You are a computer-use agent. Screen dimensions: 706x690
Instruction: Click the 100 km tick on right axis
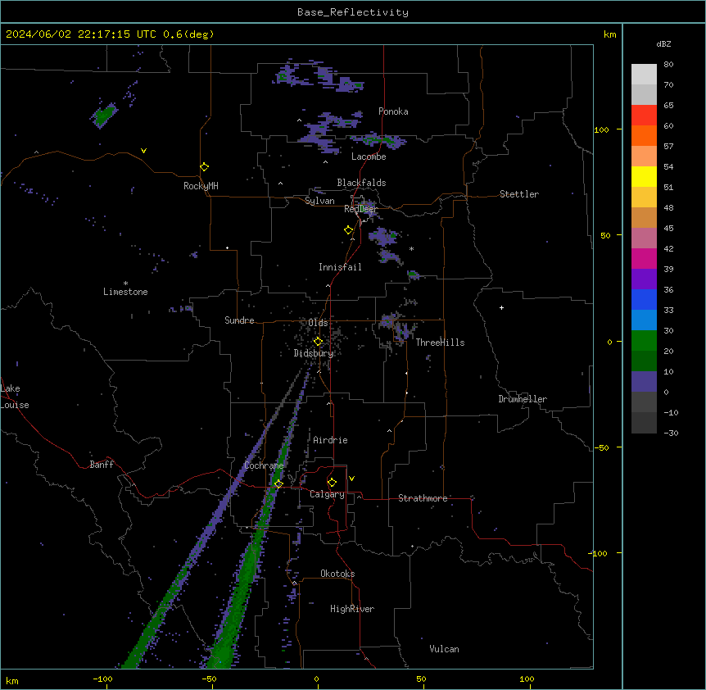coord(601,129)
